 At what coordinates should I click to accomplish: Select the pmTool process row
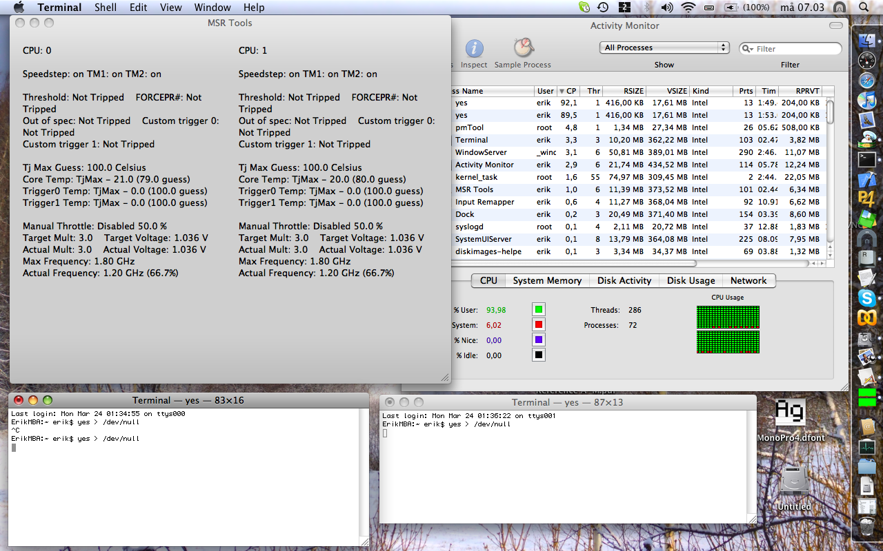637,127
